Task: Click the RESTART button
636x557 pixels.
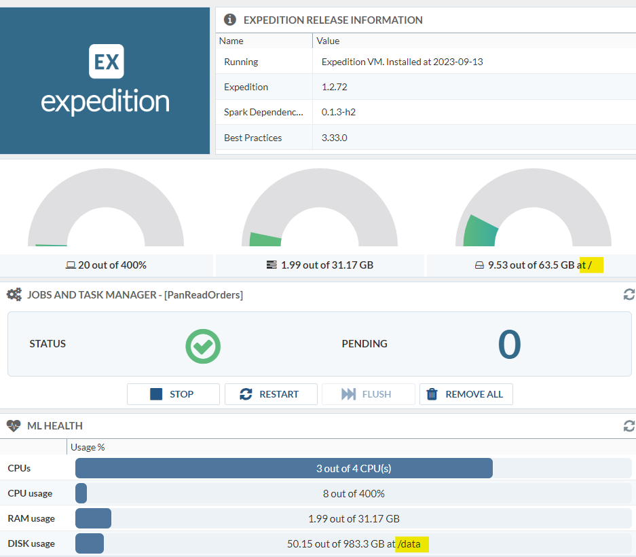Action: coord(271,394)
